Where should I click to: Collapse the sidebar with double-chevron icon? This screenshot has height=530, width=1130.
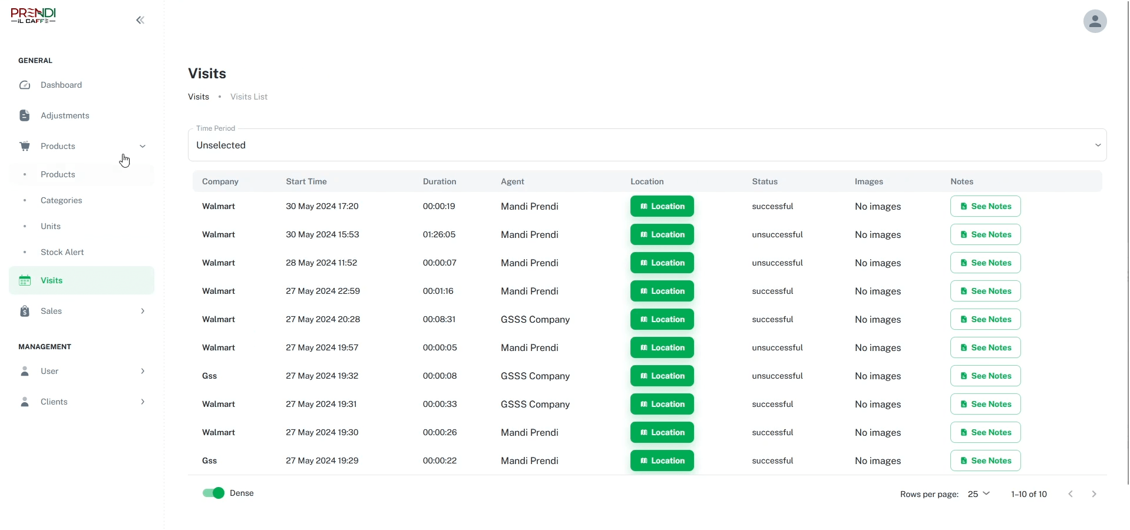point(140,21)
